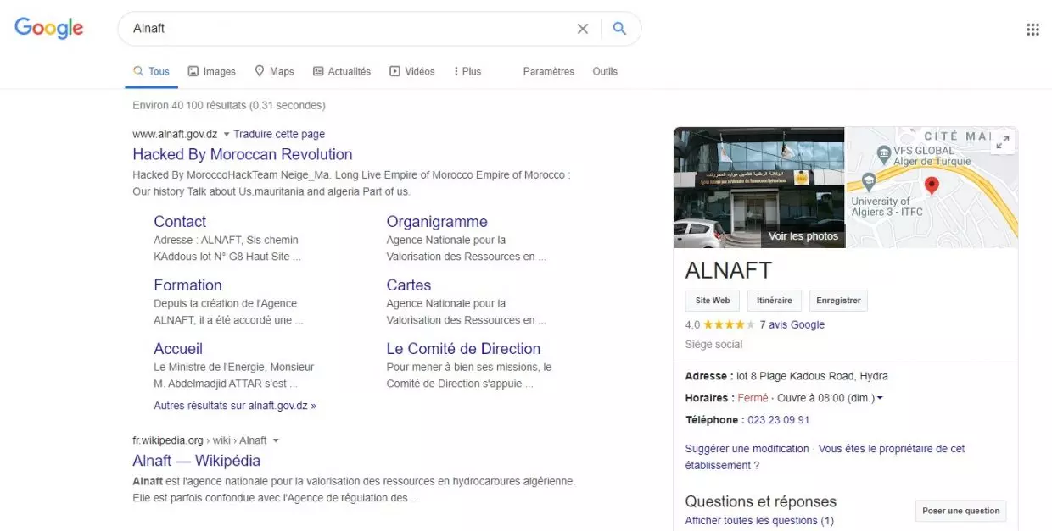Click the Site Web button

(x=713, y=301)
